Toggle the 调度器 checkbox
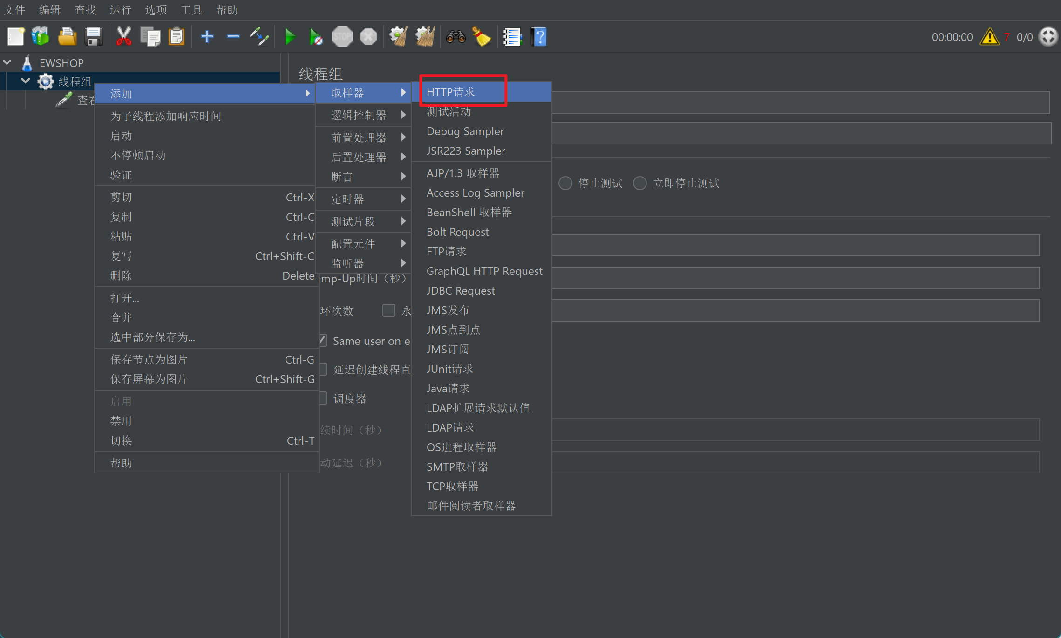 [323, 398]
